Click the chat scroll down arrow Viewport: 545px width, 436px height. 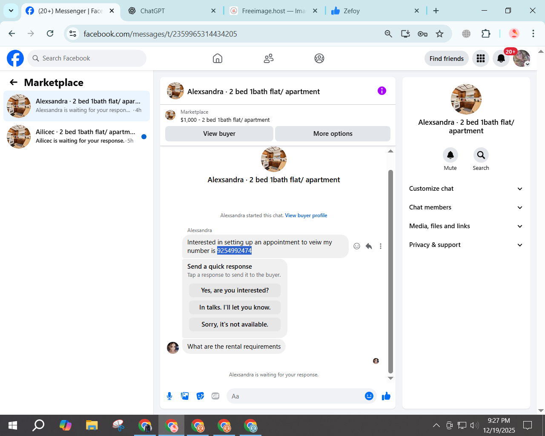[x=390, y=378]
